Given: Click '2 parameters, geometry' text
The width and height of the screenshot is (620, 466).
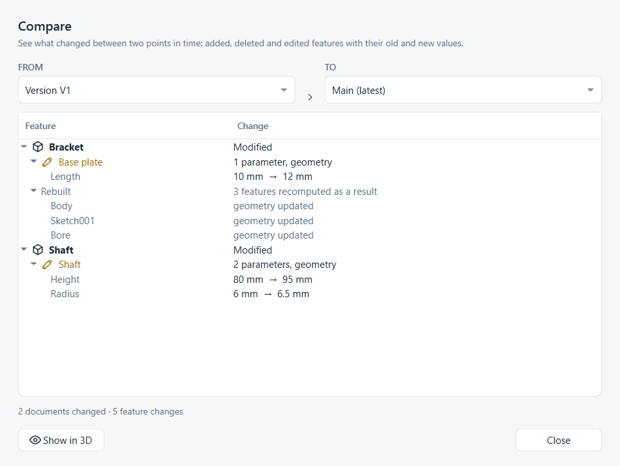Looking at the screenshot, I should coord(285,265).
